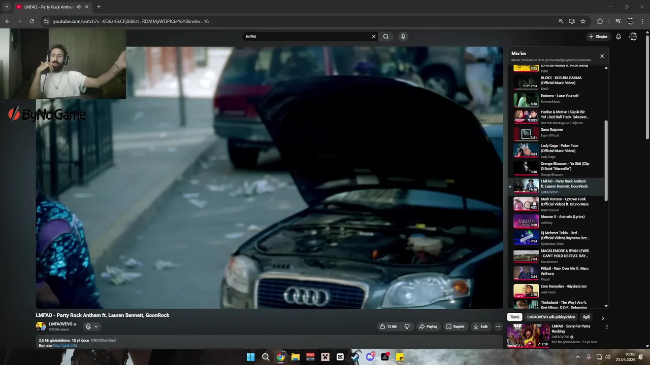Screen dimensions: 650x365
Task: Open Steam from the taskbar
Action: pyautogui.click(x=355, y=357)
